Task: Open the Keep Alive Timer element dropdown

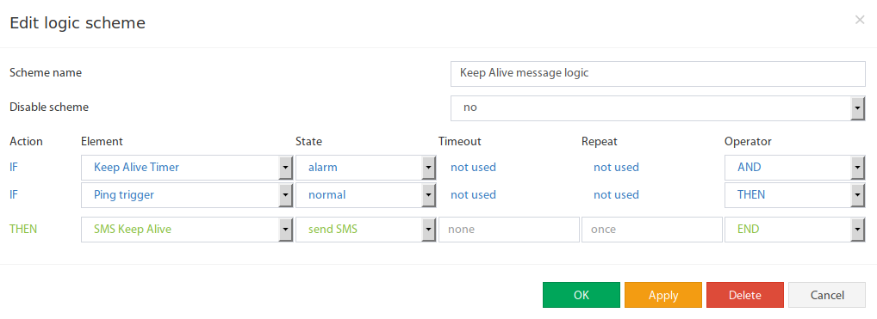Action: pos(187,168)
